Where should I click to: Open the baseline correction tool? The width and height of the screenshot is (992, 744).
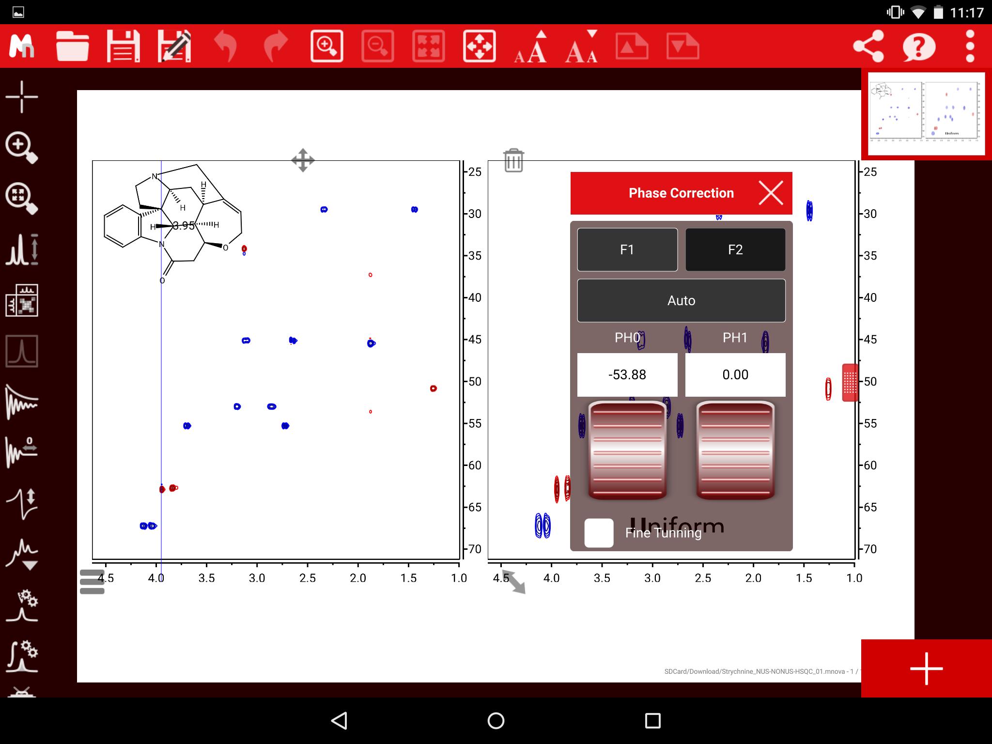22,555
